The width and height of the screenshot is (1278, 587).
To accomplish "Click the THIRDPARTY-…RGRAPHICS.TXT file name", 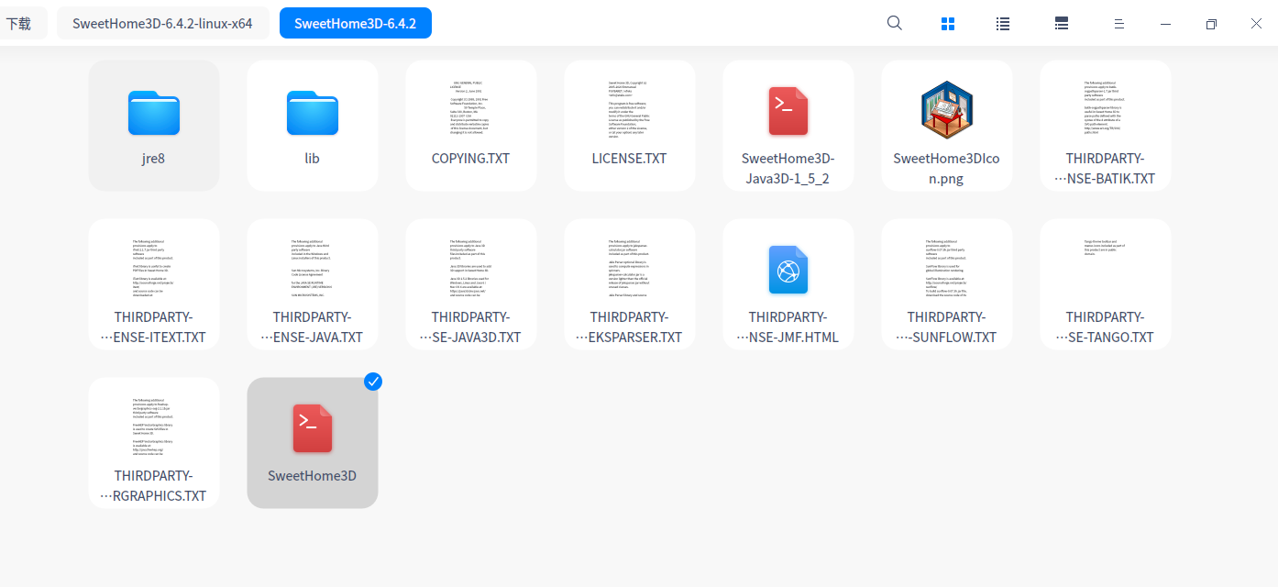I will point(154,486).
